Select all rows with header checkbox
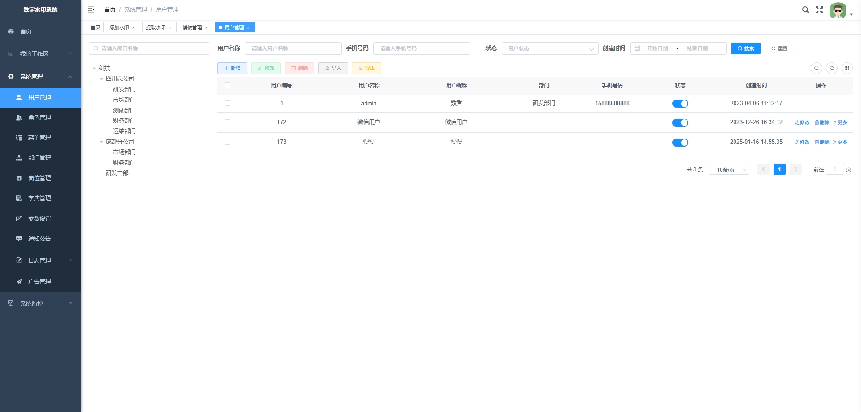Screen dimensions: 861x412 [x=227, y=86]
